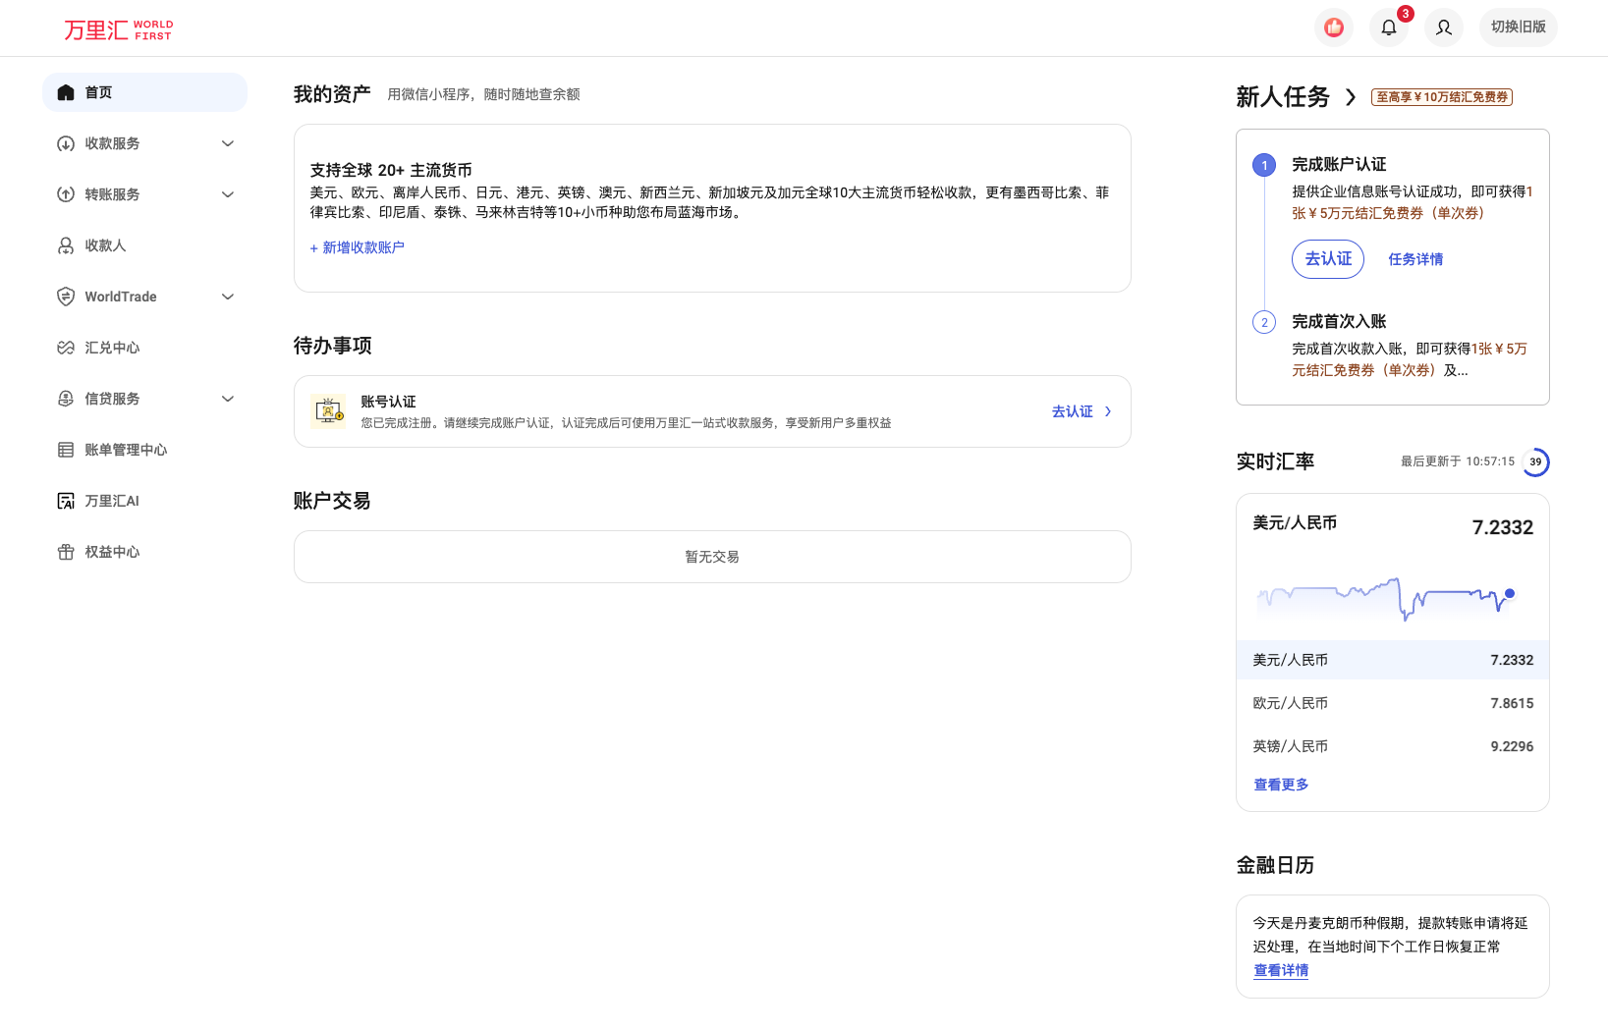Screen dimensions: 1608x1030
Task: Select 首页 in the sidebar menu
Action: click(98, 91)
